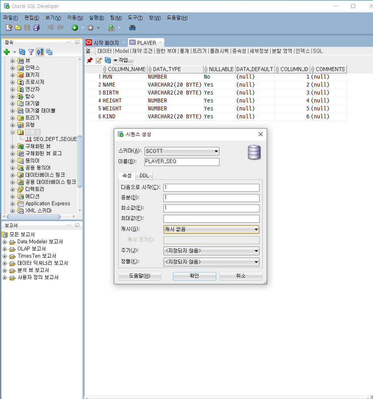Screen dimensions: 373x399
Task: Click the Refresh icon in PLAYER tab
Action: coord(108,60)
